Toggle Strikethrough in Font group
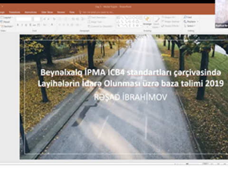228x171 pixels. tap(34, 25)
